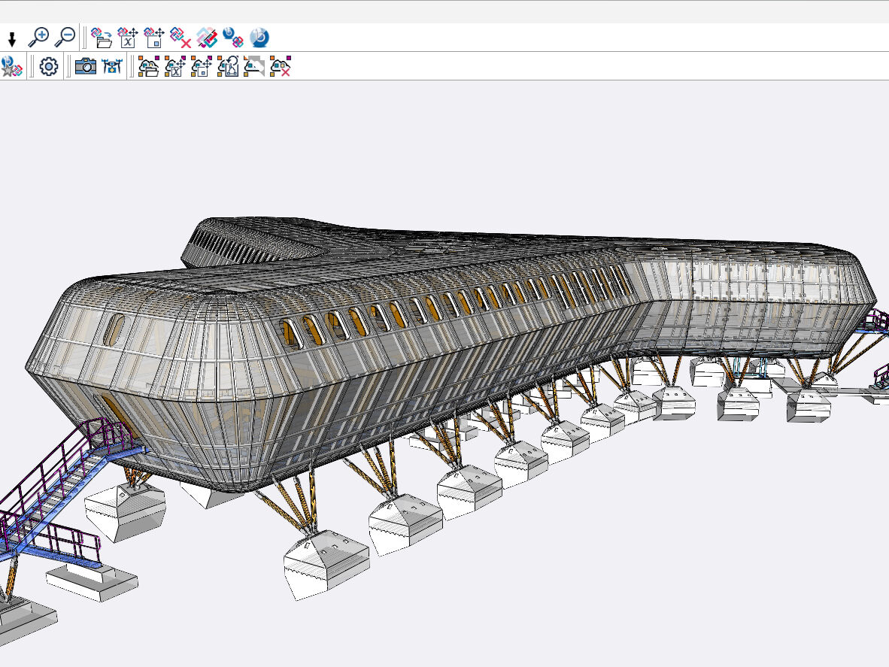This screenshot has width=889, height=667.
Task: Delete the point cloud (red X)
Action: pos(281,66)
